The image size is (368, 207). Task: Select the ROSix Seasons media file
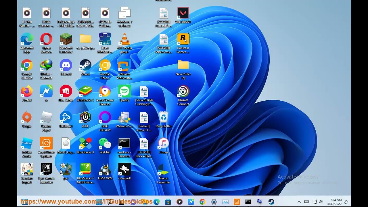[x=46, y=18]
